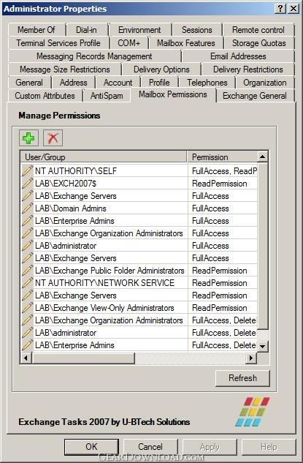Click the Cancel button
303x463 pixels.
click(150, 447)
